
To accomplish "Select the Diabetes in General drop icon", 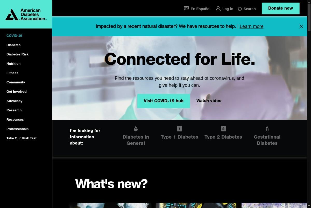I will click(x=136, y=128).
